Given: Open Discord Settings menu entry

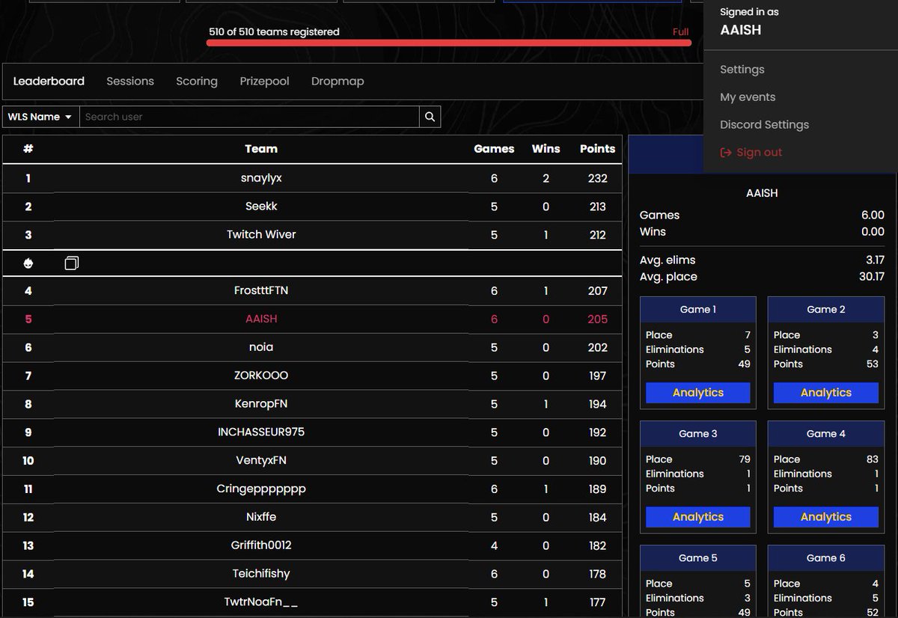Looking at the screenshot, I should 764,125.
